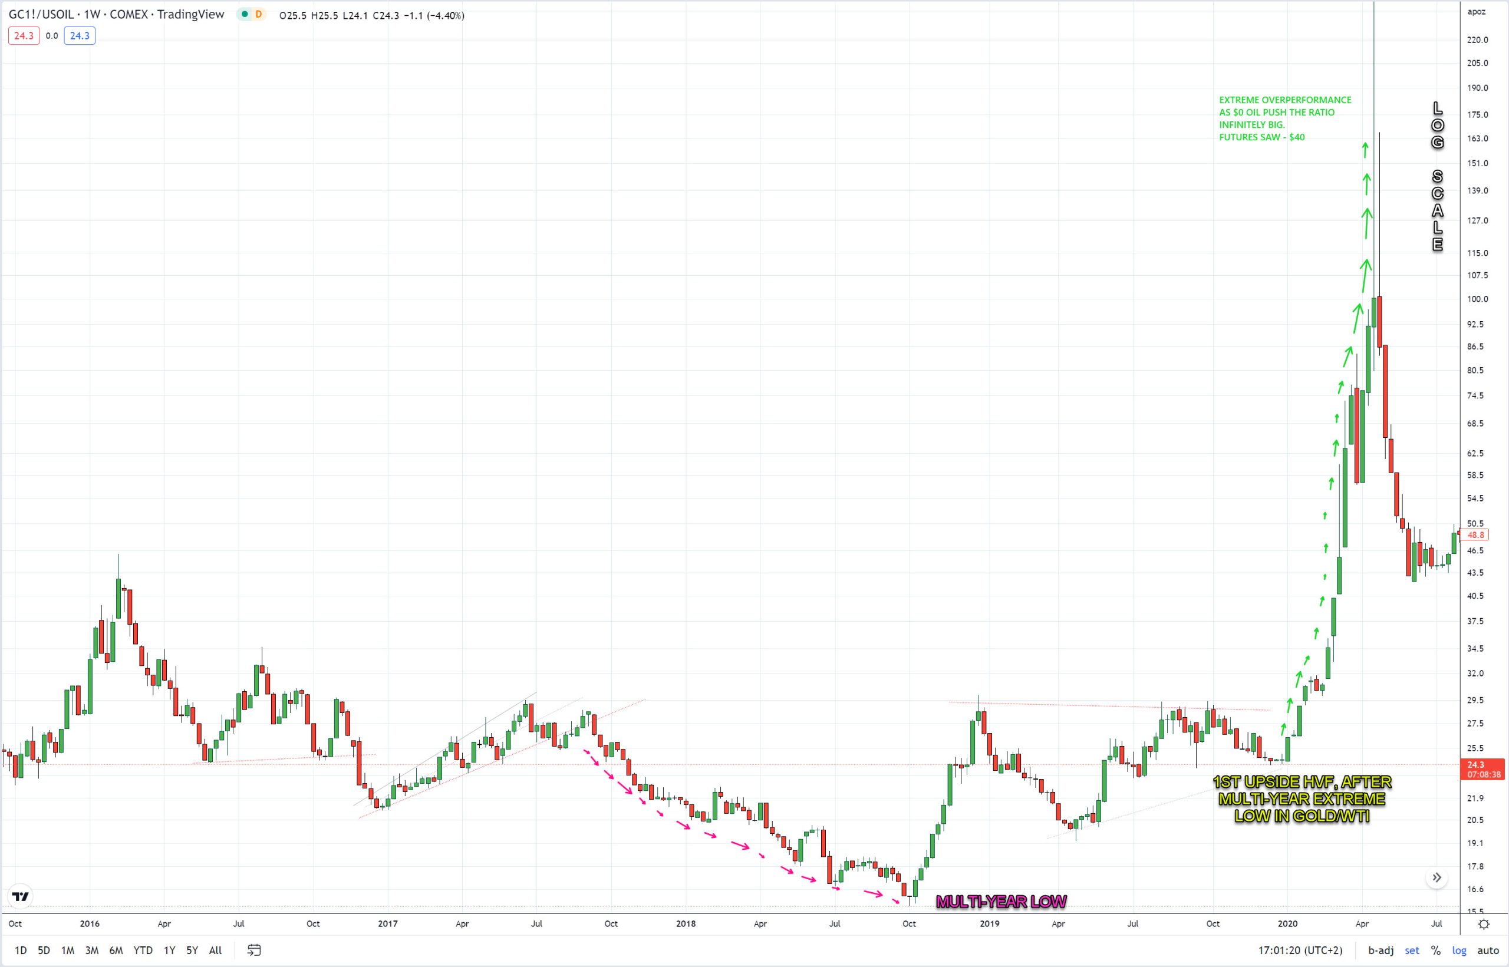
Task: Click the orange D delayed data badge
Action: [x=258, y=15]
